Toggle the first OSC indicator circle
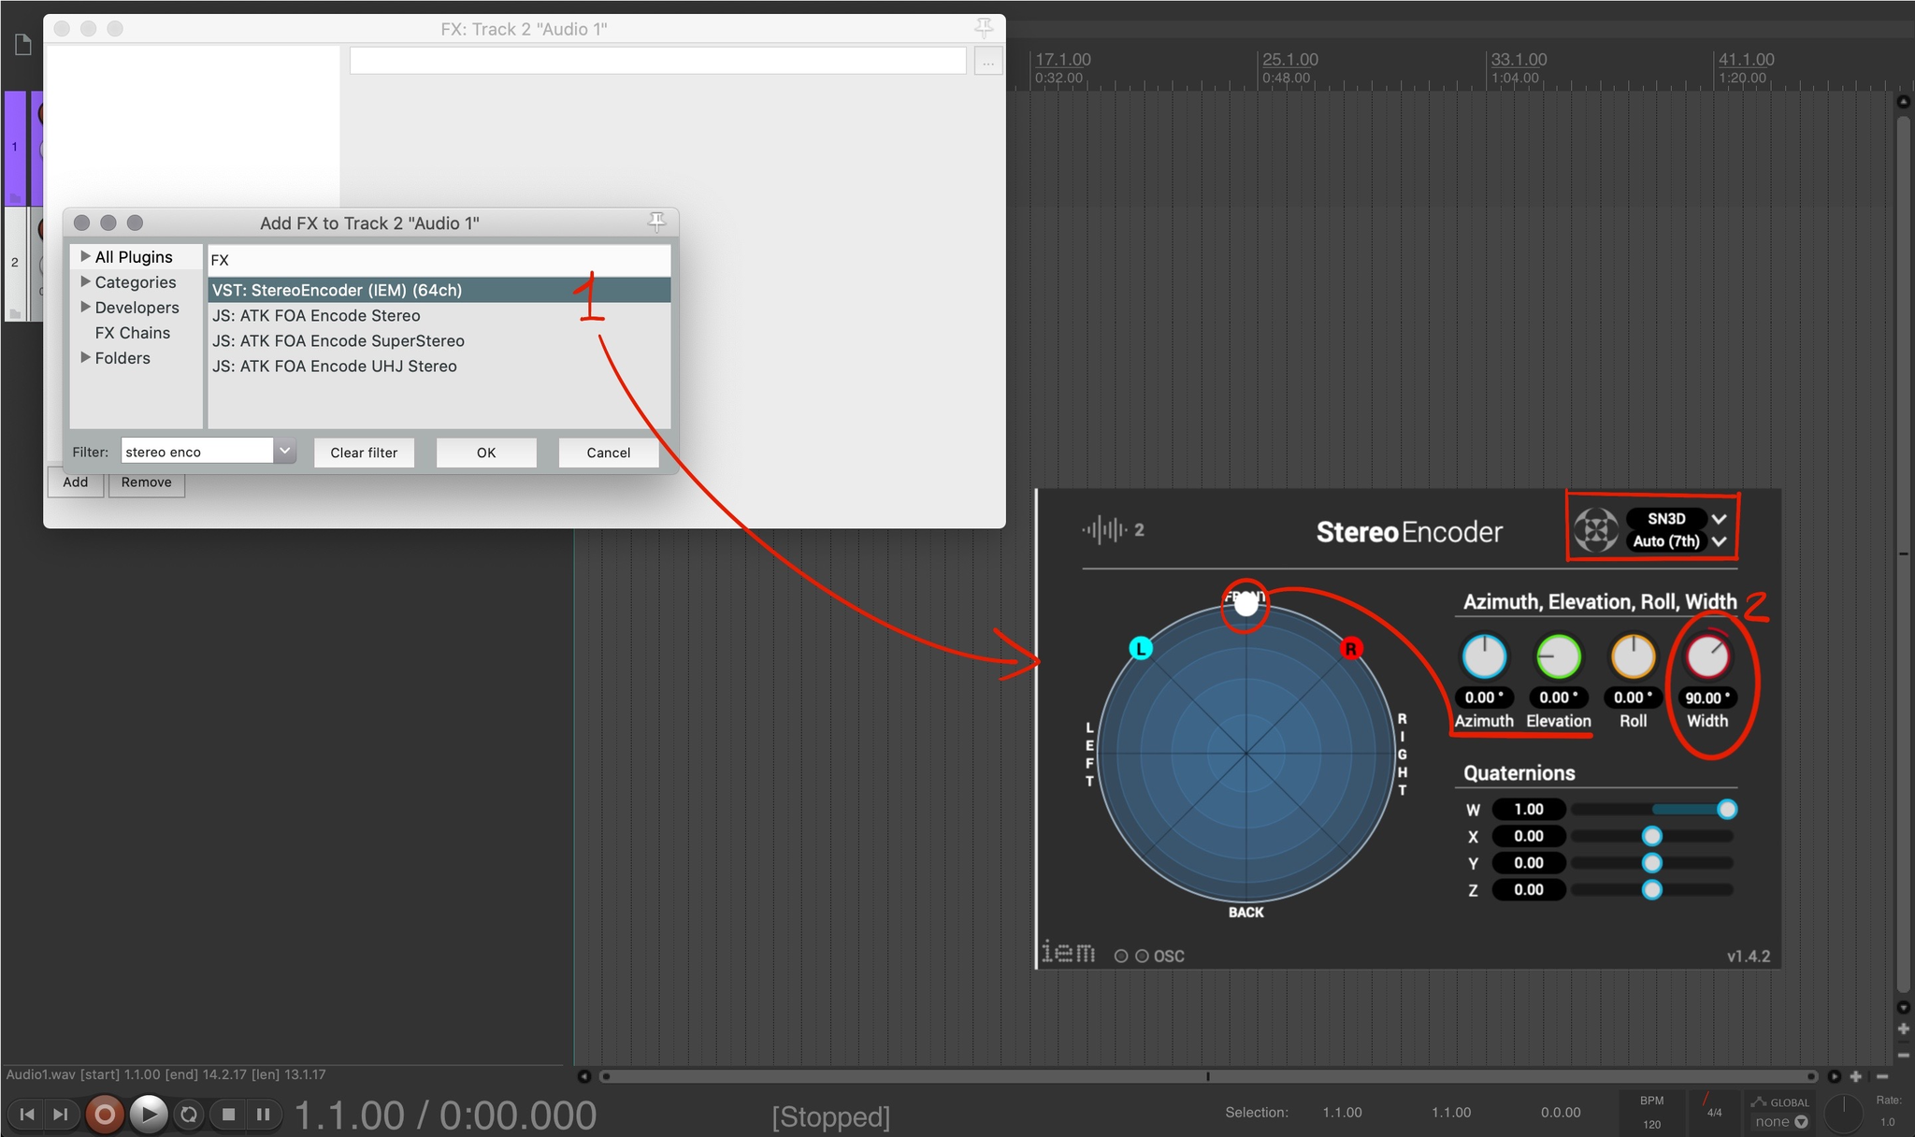Image resolution: width=1915 pixels, height=1137 pixels. [x=1121, y=956]
